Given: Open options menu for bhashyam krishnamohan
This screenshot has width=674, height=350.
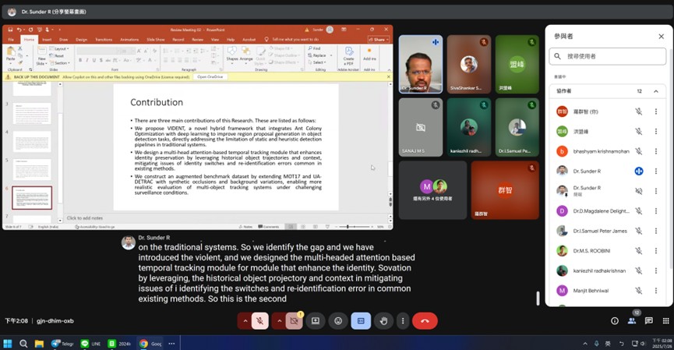Looking at the screenshot, I should coord(656,151).
